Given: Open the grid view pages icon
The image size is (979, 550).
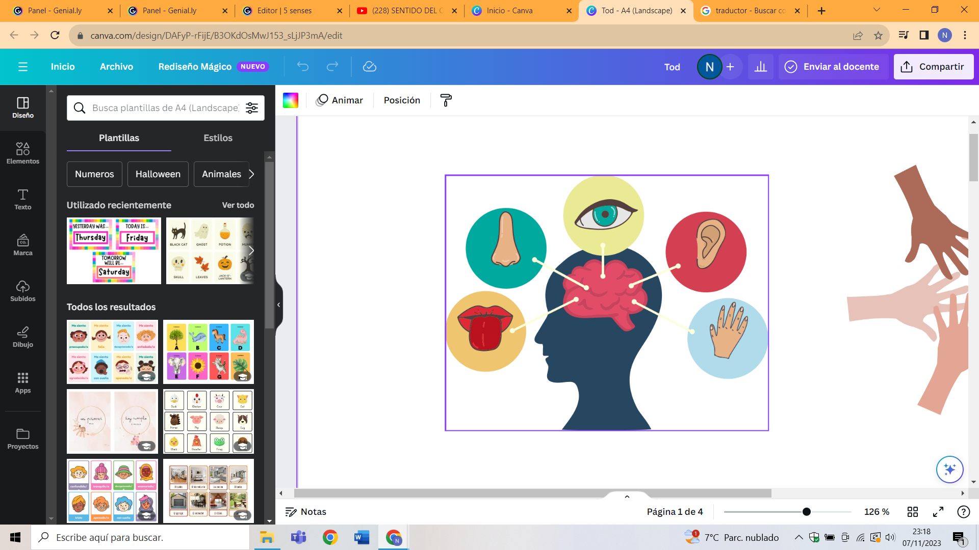Looking at the screenshot, I should pyautogui.click(x=912, y=512).
